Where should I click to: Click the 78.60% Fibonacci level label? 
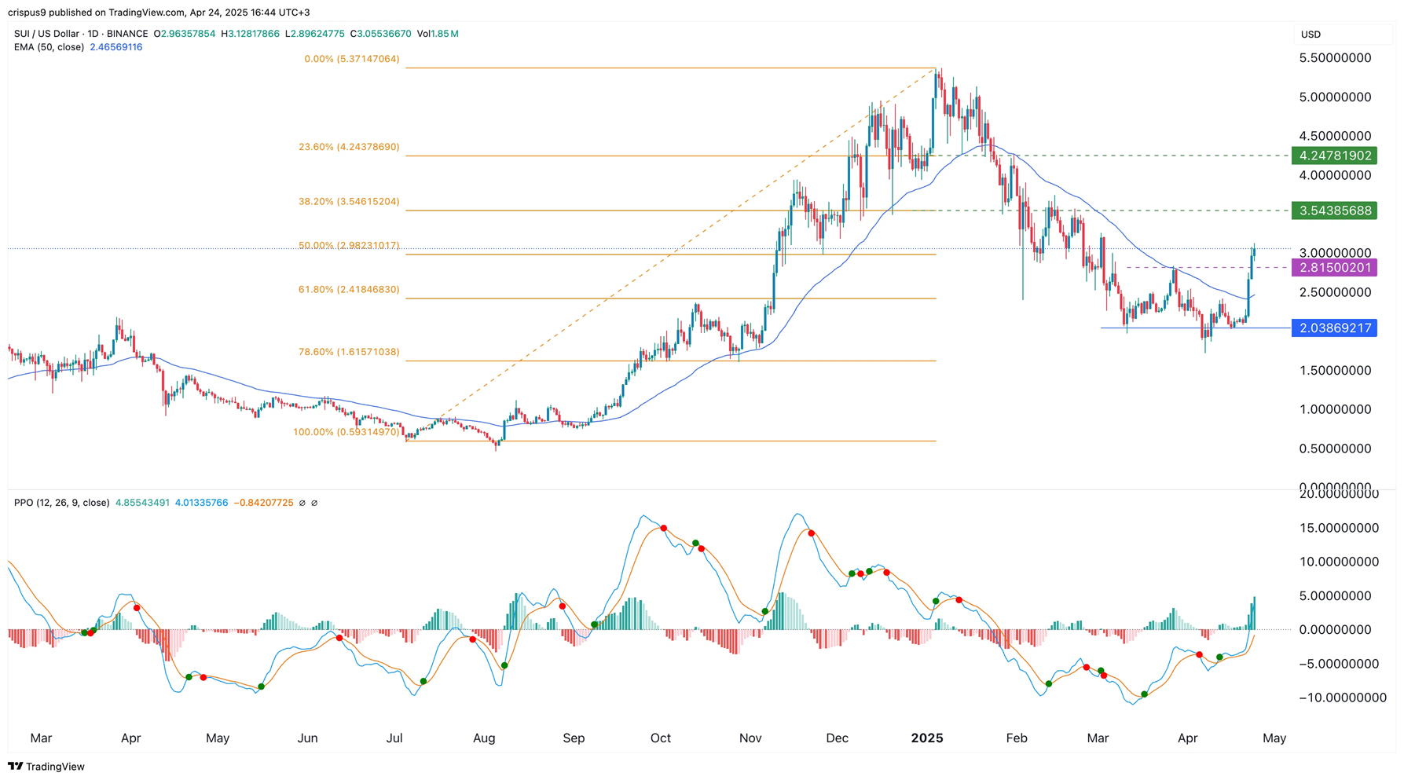[349, 352]
